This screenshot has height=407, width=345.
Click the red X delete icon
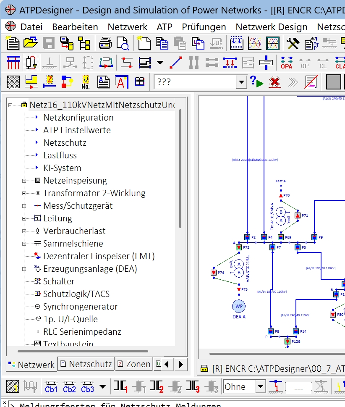275,81
